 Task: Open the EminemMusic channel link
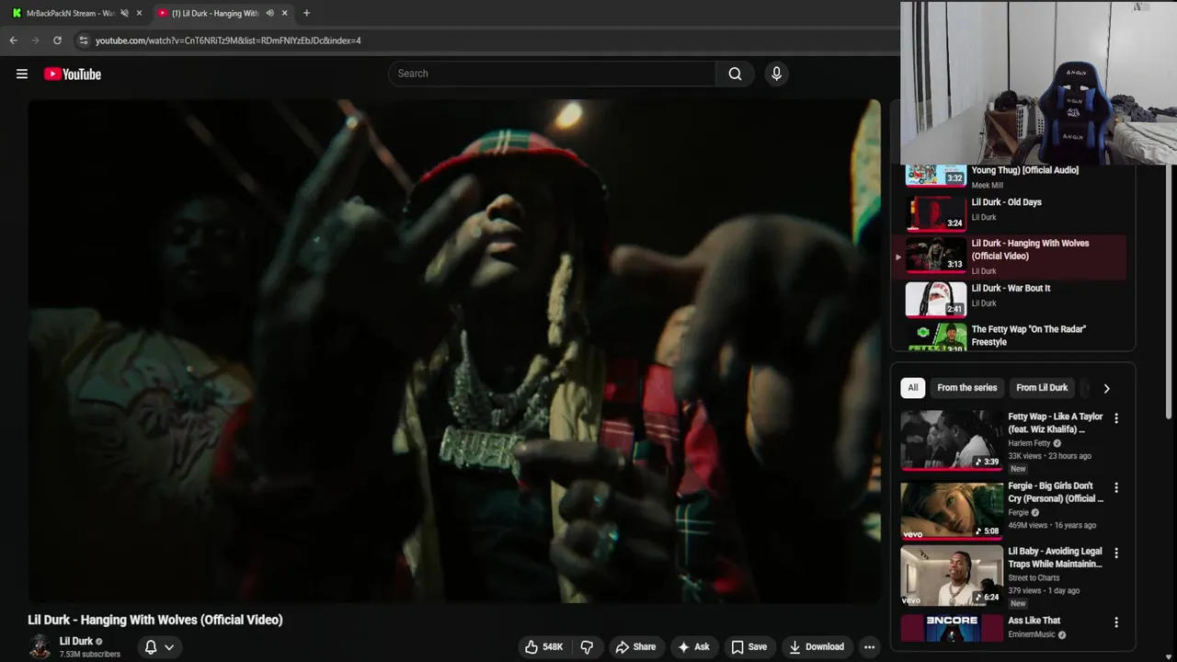click(x=1032, y=634)
